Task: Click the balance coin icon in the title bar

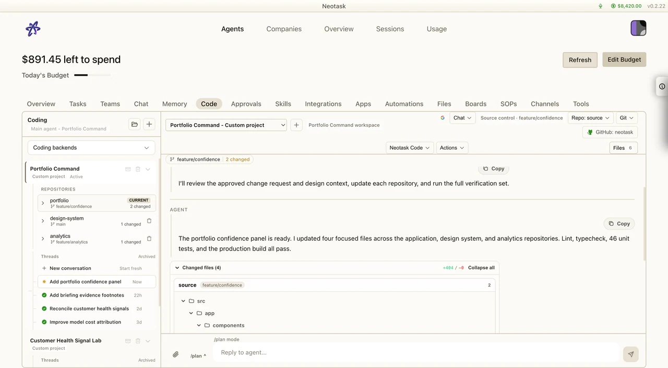Action: coord(613,6)
